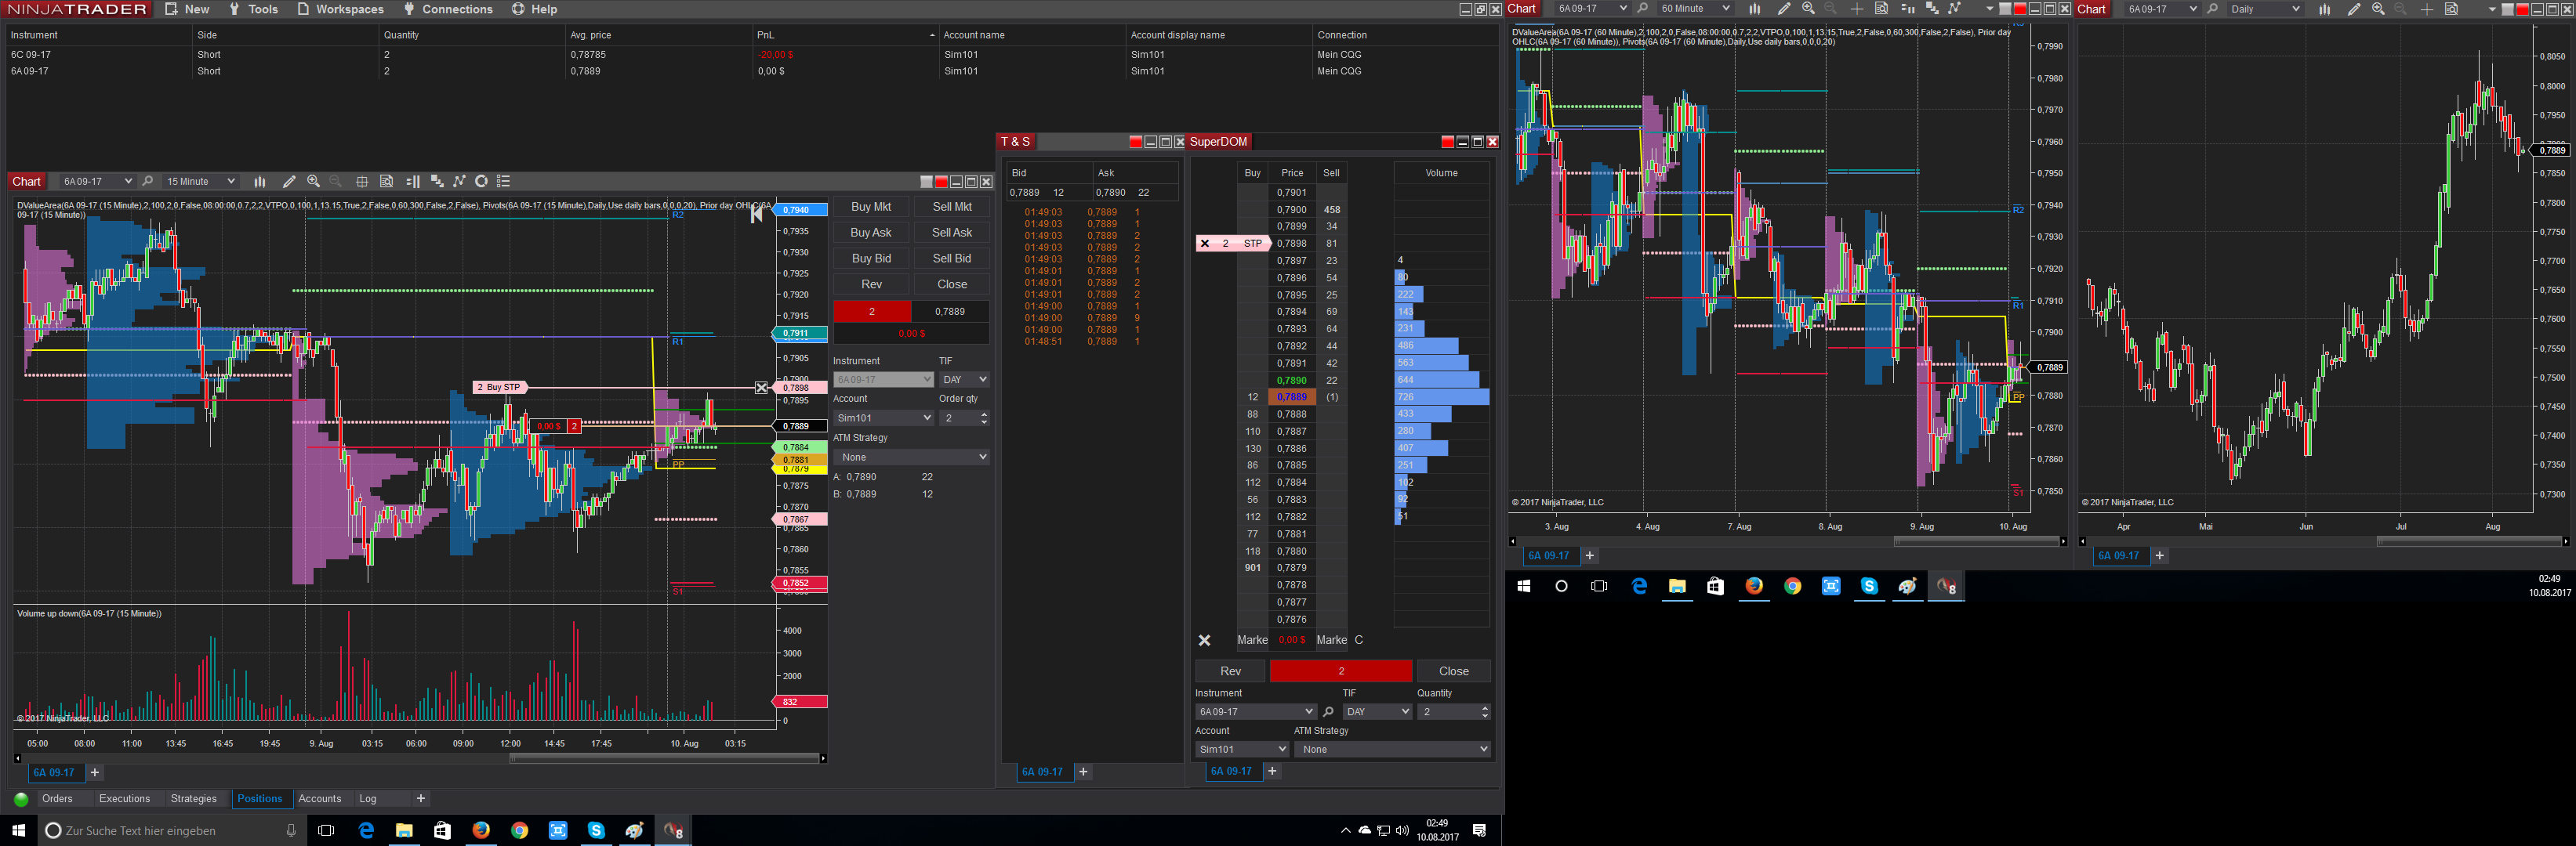Select interval dropdown showing 15 Minute
The height and width of the screenshot is (846, 2576).
(200, 182)
